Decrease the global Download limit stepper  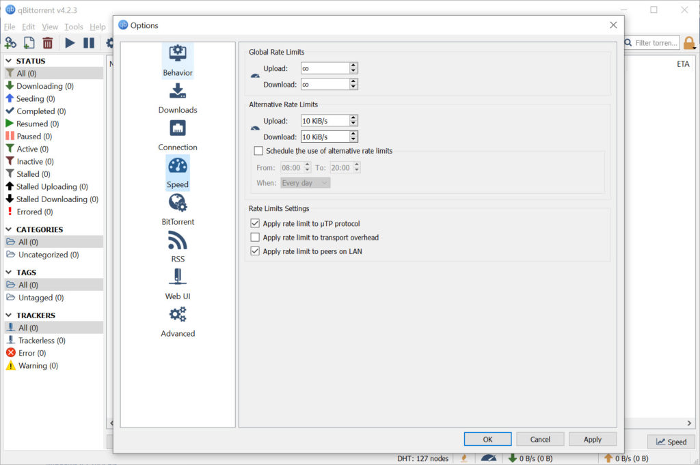pyautogui.click(x=353, y=87)
